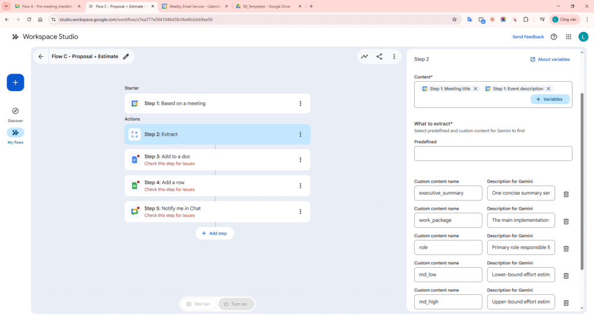Screen dimensions: 594x321
Task: Open the Google apps grid launcher
Action: (568, 37)
